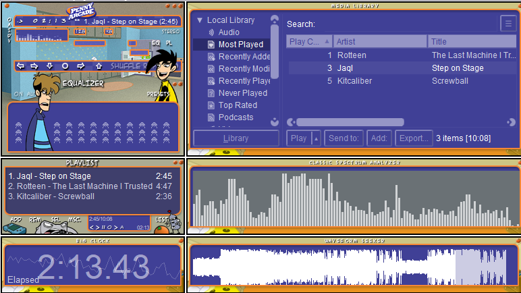Viewport: 521px width, 293px height.
Task: Click clutterbar letter I for file info
Action: [x=9, y=30]
